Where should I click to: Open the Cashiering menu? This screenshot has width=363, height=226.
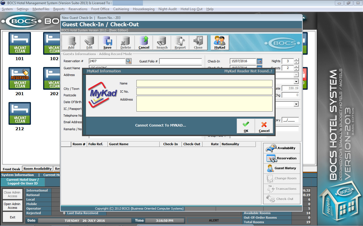click(121, 9)
